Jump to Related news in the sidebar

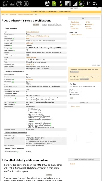75,29
